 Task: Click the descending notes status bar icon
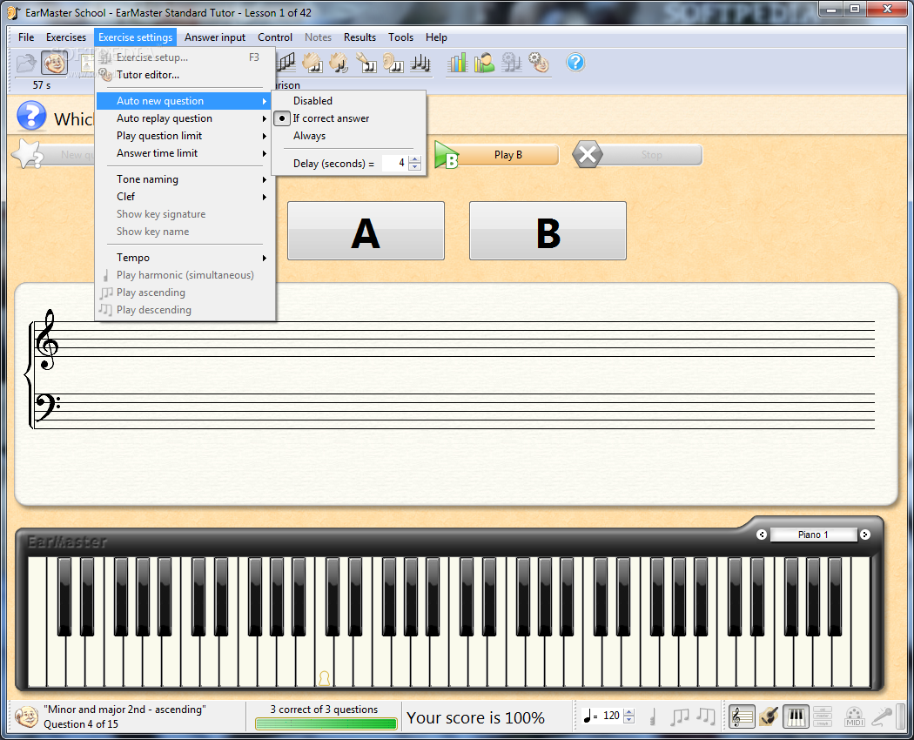tap(706, 716)
